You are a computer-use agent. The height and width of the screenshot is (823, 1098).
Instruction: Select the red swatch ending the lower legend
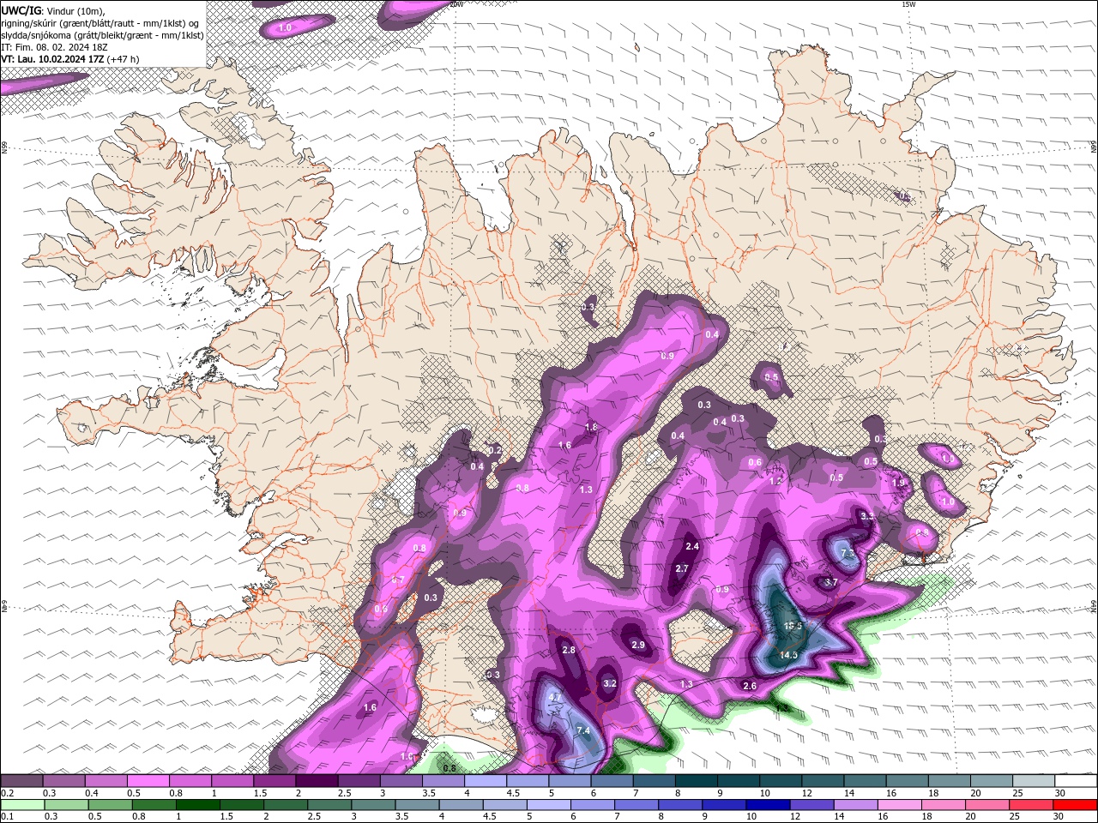(1076, 805)
